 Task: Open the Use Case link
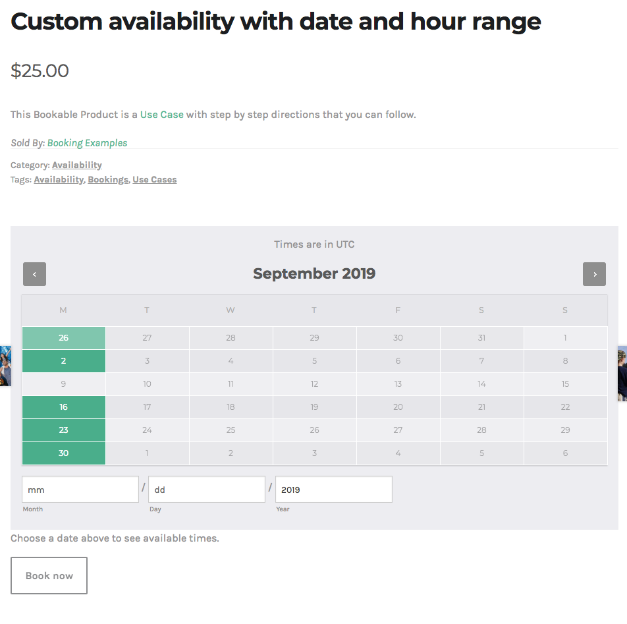pos(162,115)
